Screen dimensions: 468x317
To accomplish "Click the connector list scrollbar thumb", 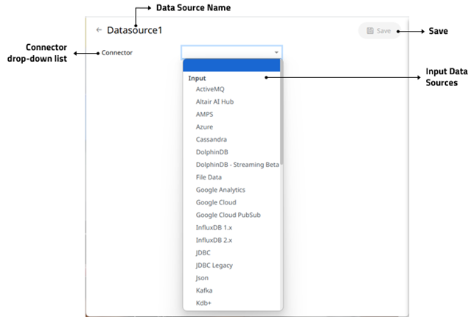I will (282, 112).
